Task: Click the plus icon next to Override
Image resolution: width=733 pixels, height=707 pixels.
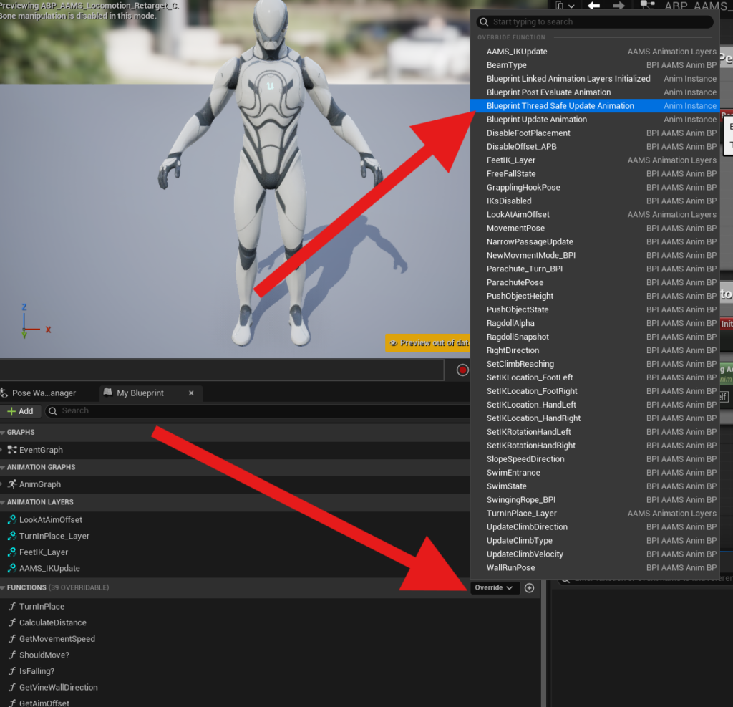Action: [x=530, y=588]
